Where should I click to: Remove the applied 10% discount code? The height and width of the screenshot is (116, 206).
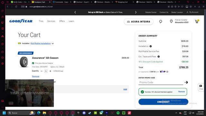pyautogui.click(x=182, y=92)
